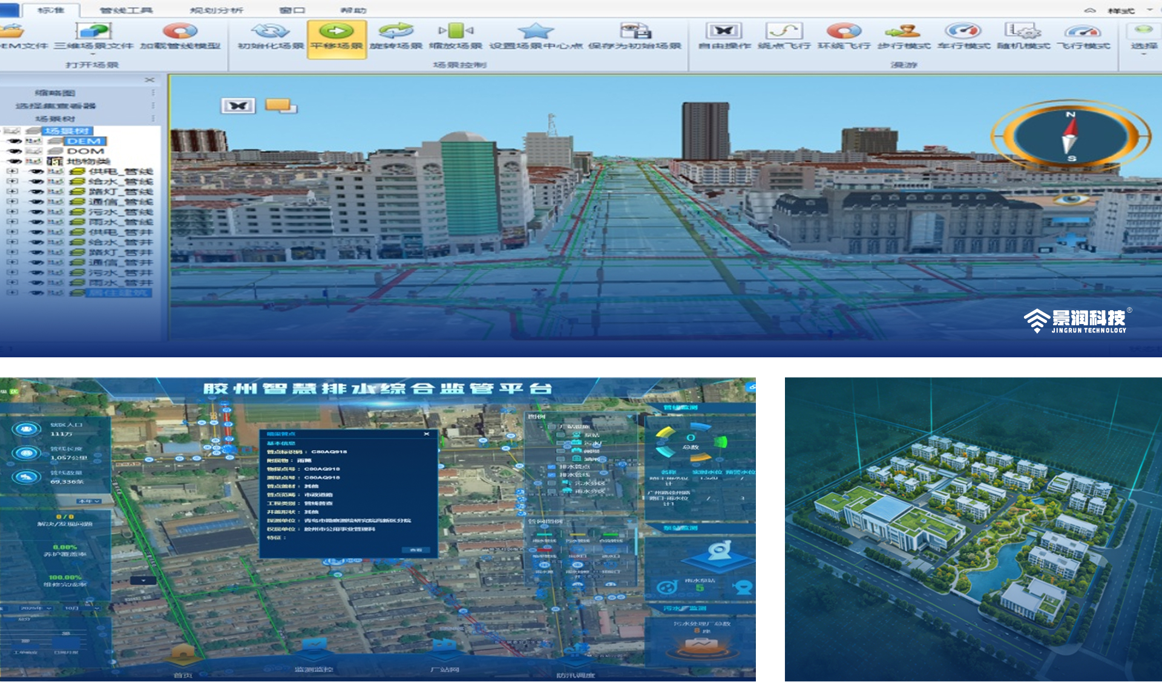
Task: Toggle visibility of the DOM layer
Action: (x=13, y=151)
